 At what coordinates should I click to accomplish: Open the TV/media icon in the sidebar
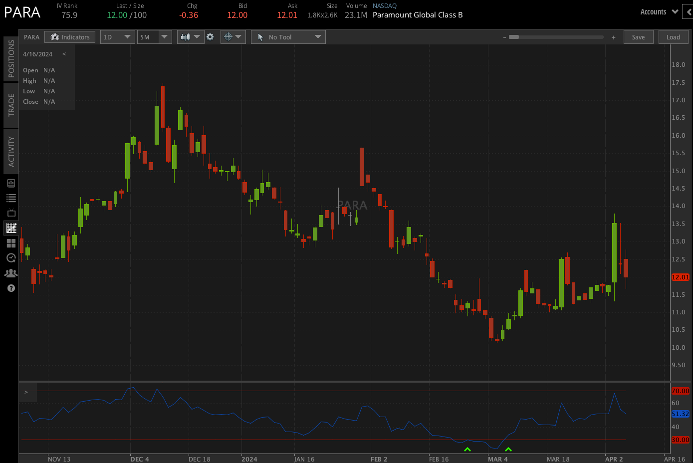(10, 213)
